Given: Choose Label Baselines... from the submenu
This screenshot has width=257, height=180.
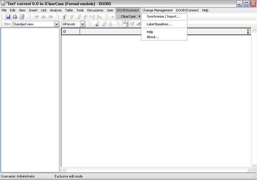Looking at the screenshot, I should coord(159,24).
